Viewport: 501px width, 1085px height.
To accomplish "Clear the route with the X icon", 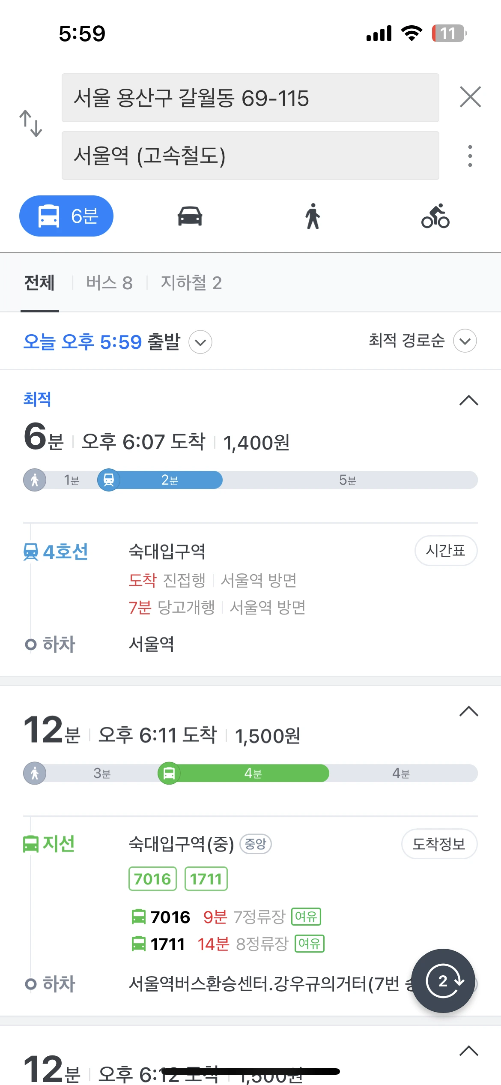I will click(x=470, y=97).
